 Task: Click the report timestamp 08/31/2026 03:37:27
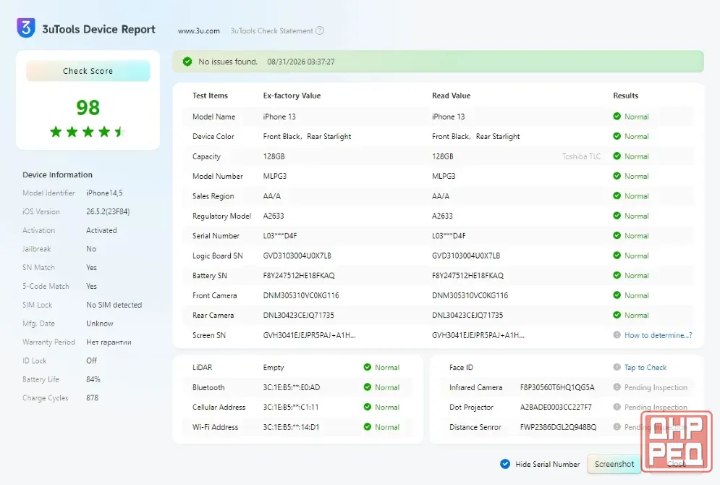(x=301, y=62)
